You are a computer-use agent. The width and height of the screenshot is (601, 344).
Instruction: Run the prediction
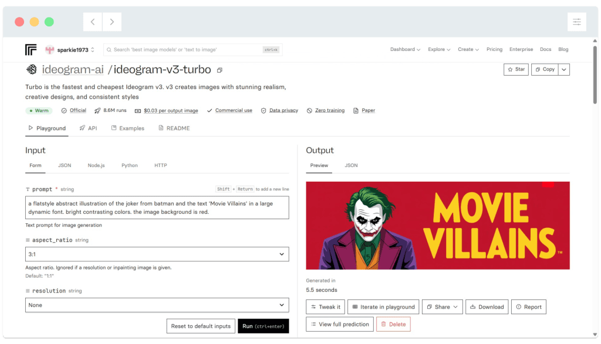click(264, 326)
